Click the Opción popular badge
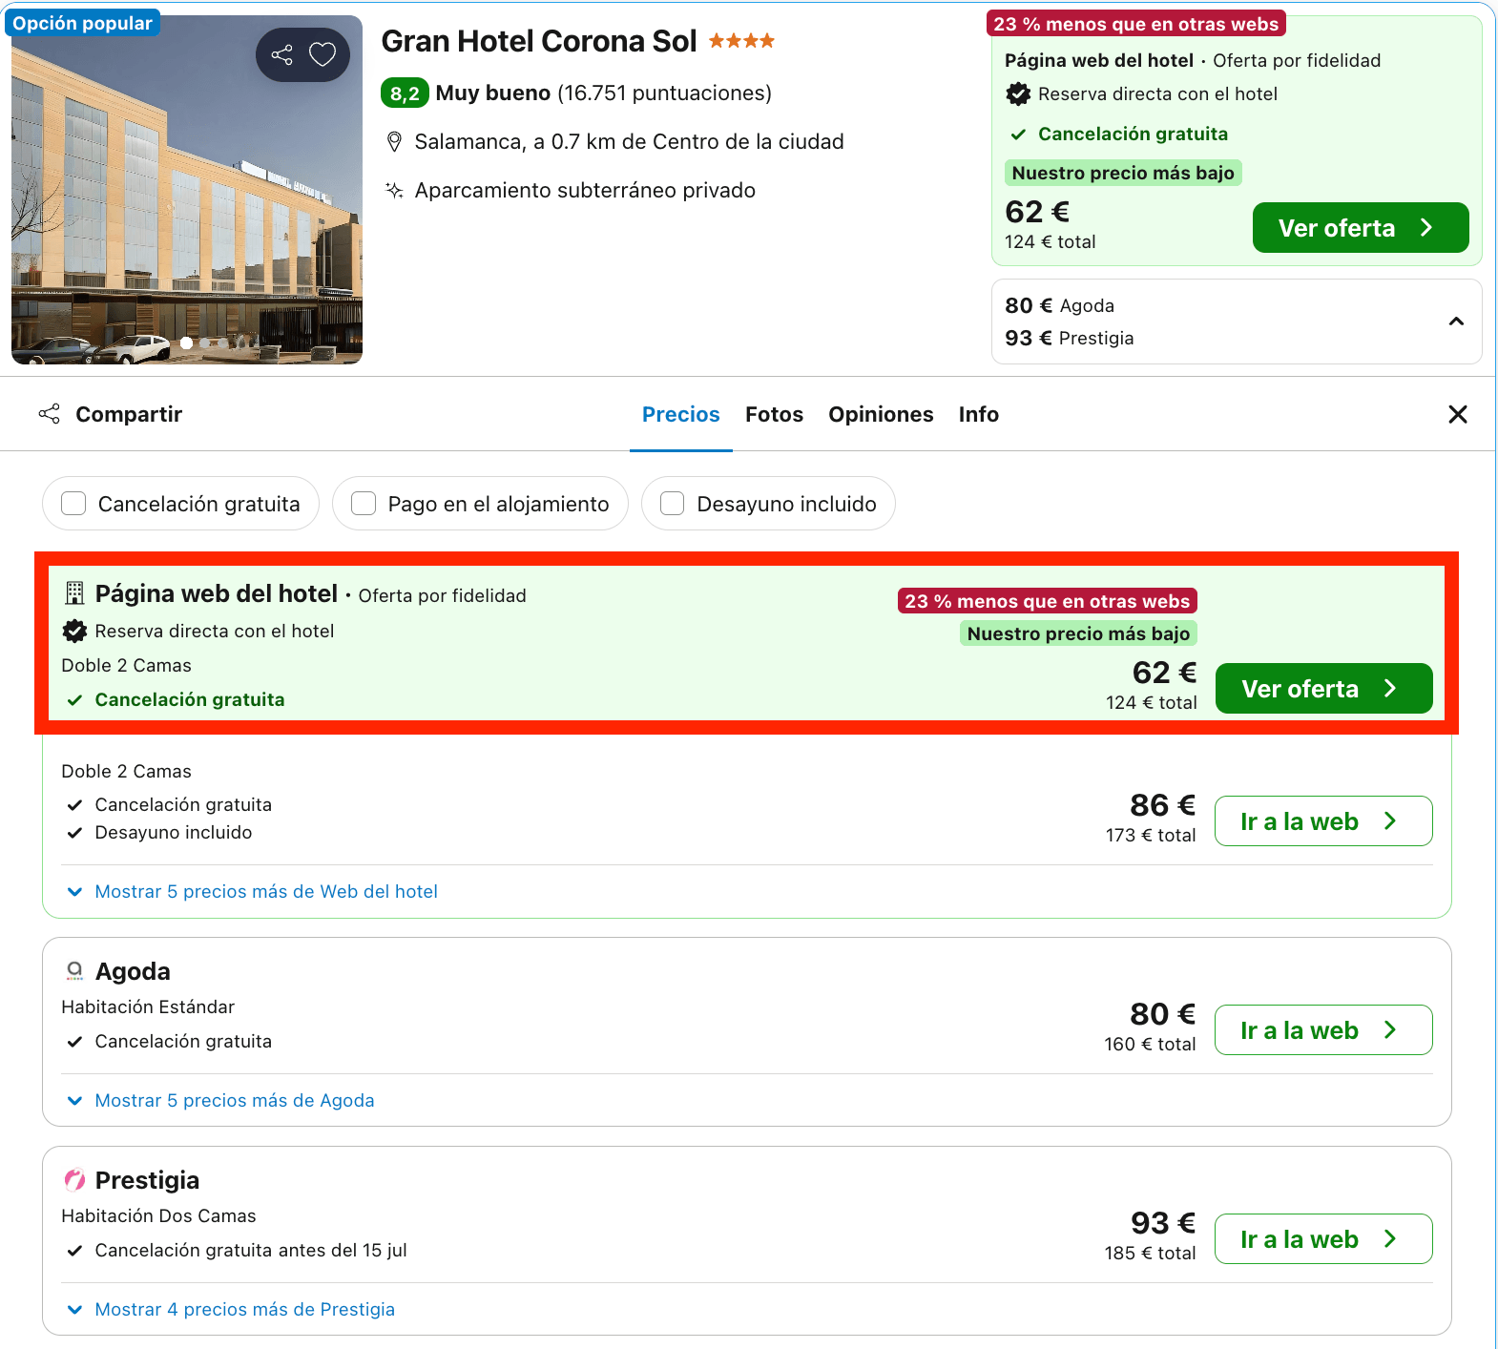Viewport: 1498px width, 1349px height. 83,23
